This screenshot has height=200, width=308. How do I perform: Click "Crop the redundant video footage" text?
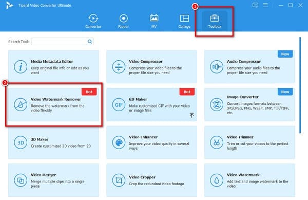point(157,184)
